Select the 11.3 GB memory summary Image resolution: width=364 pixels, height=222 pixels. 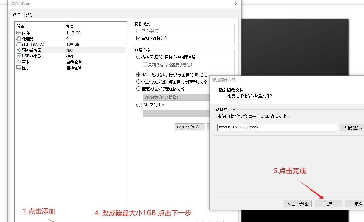click(x=73, y=33)
